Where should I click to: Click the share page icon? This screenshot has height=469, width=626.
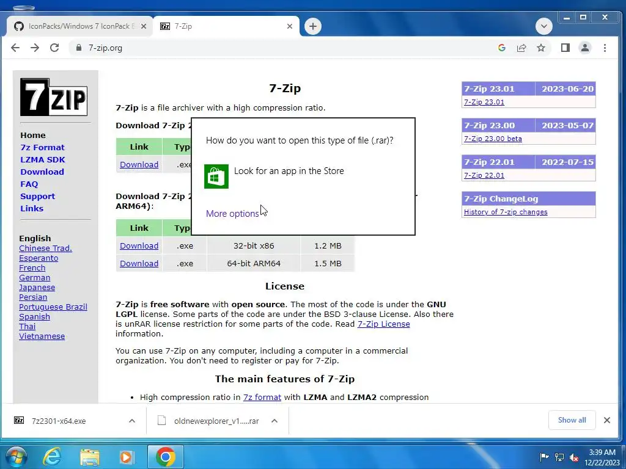coord(521,48)
